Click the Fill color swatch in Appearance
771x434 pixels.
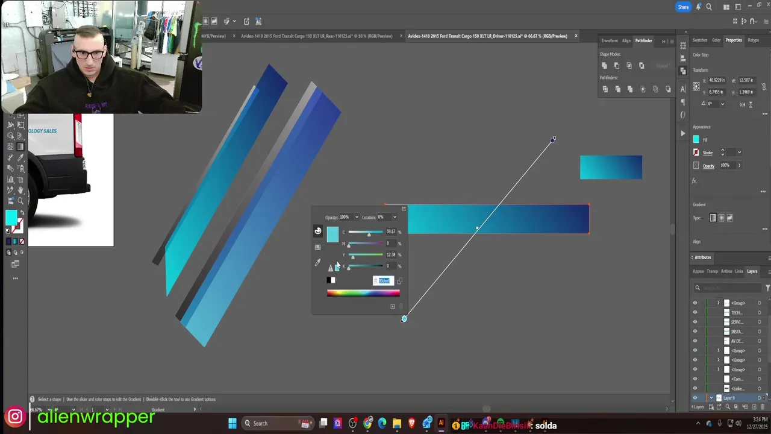pyautogui.click(x=696, y=139)
